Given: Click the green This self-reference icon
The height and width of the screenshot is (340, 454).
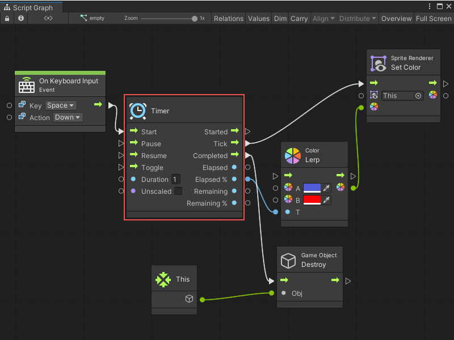Looking at the screenshot, I should (x=163, y=279).
